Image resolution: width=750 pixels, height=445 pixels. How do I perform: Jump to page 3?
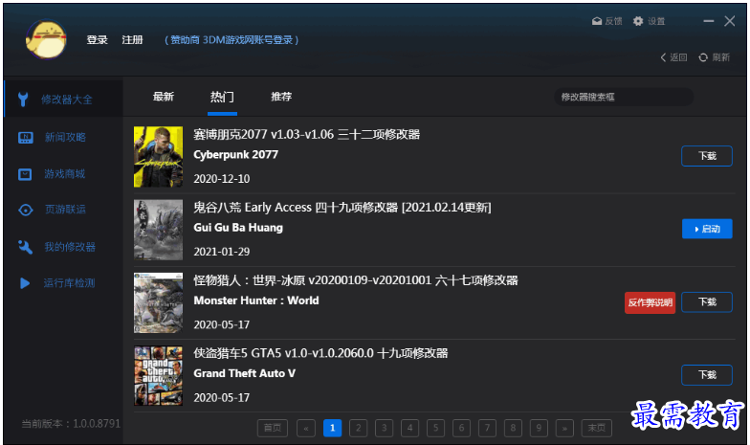pos(385,428)
